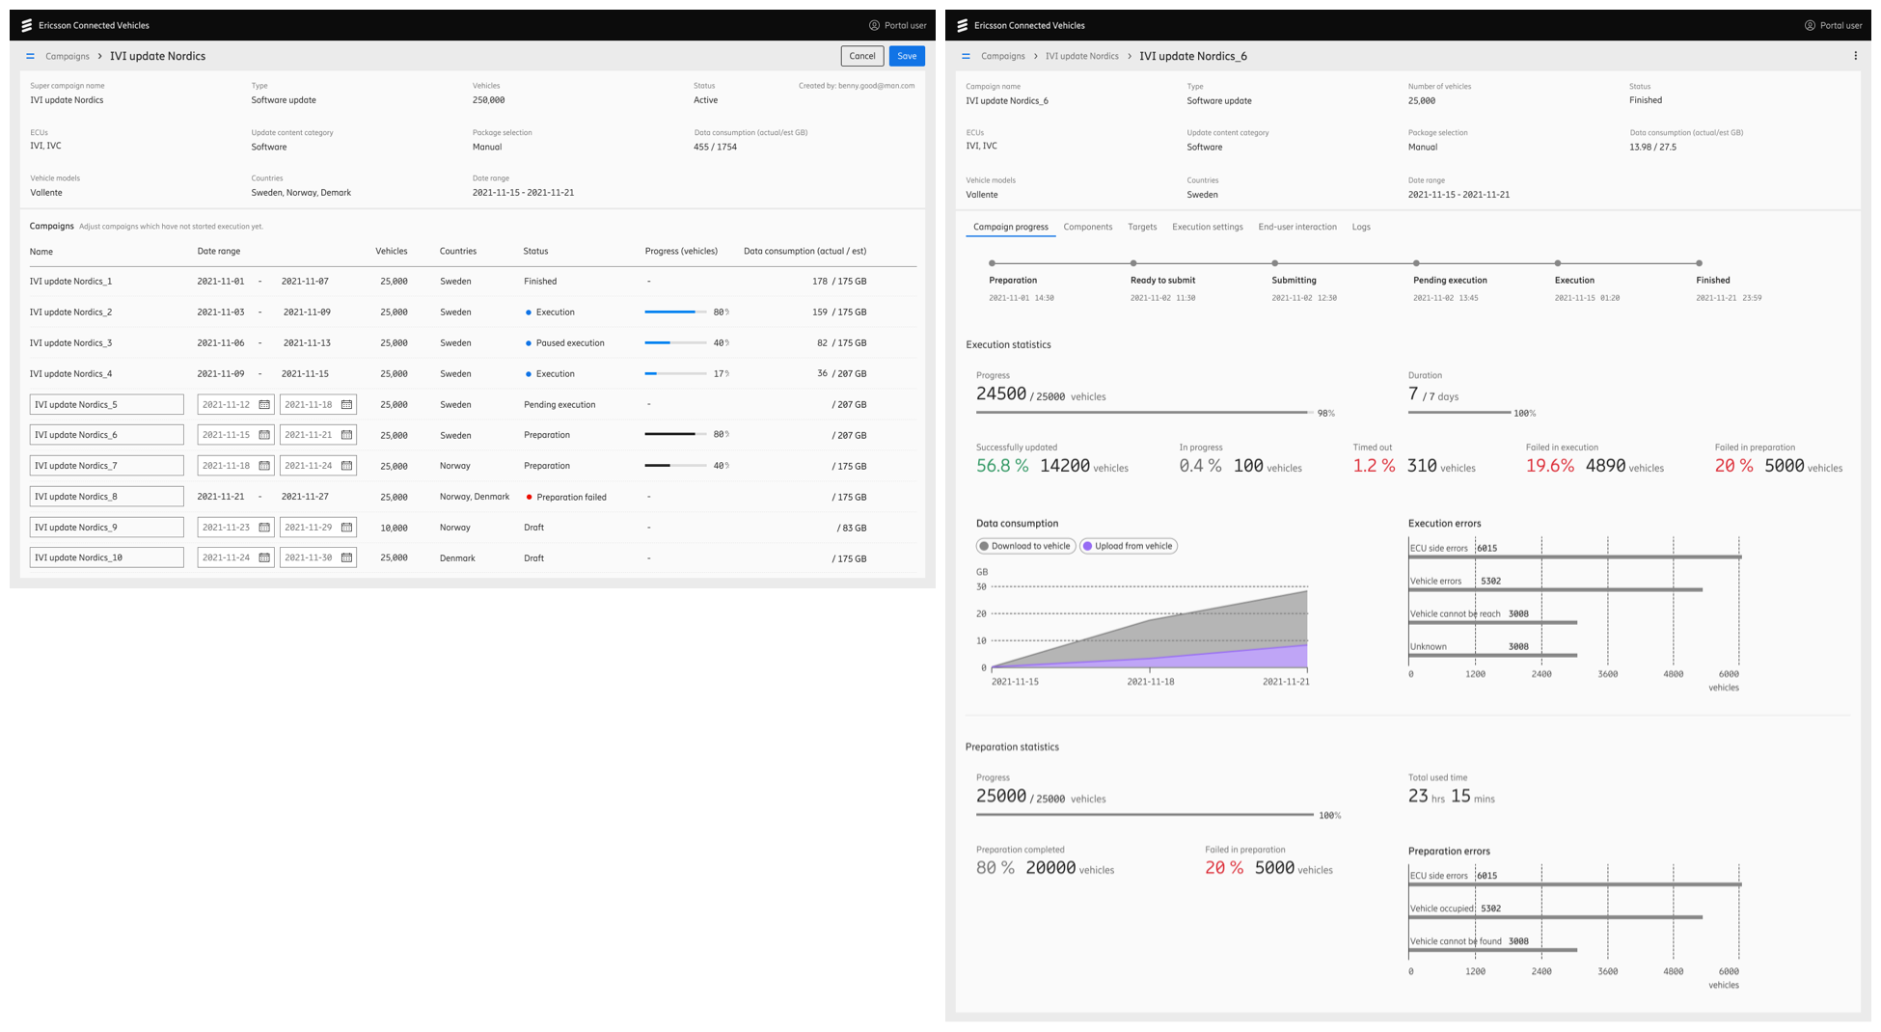1881x1032 pixels.
Task: Click the Ericsson logo in the left window header
Action: (27, 25)
